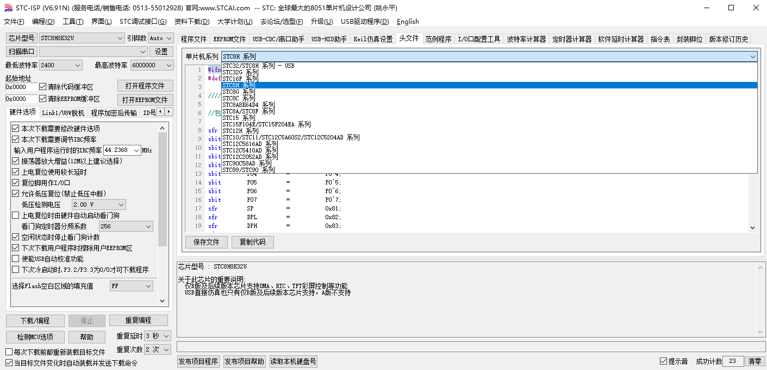
Task: Select STC32G 系列 from list
Action: click(489, 72)
